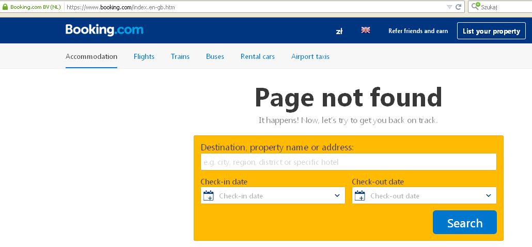Switch to the Trains tab
This screenshot has width=532, height=247.
pos(180,57)
